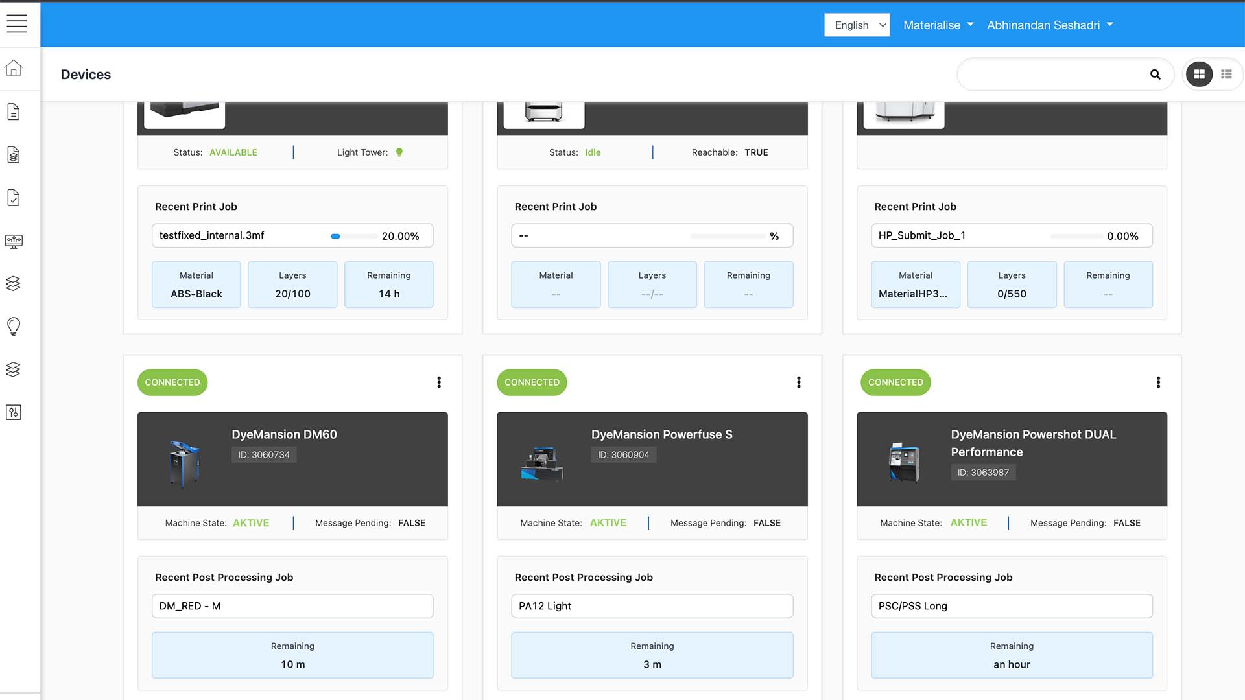Expand the Materialise dropdown menu

[x=938, y=25]
